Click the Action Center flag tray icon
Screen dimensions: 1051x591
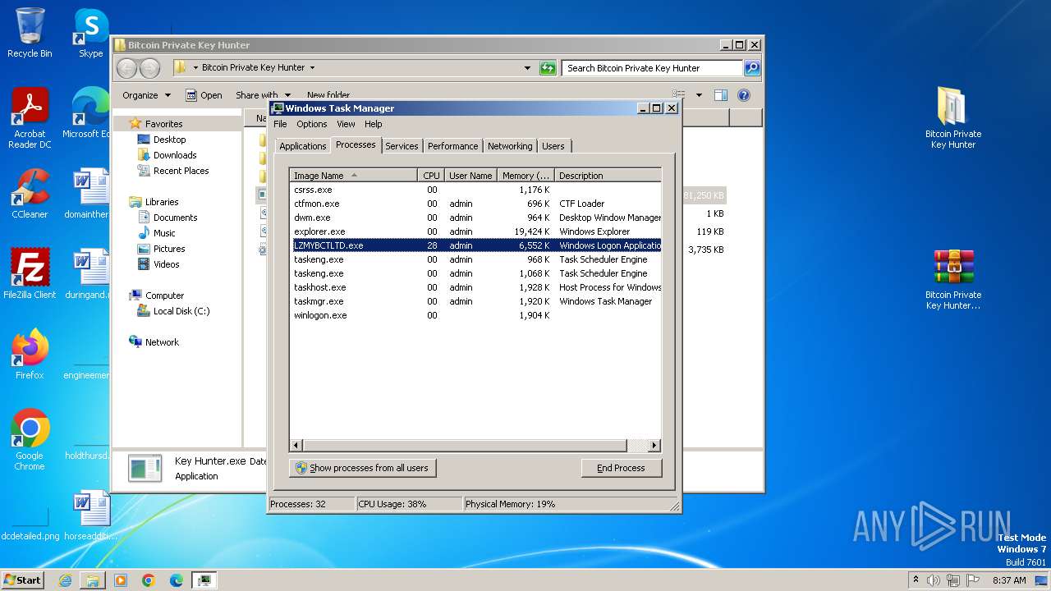[972, 580]
